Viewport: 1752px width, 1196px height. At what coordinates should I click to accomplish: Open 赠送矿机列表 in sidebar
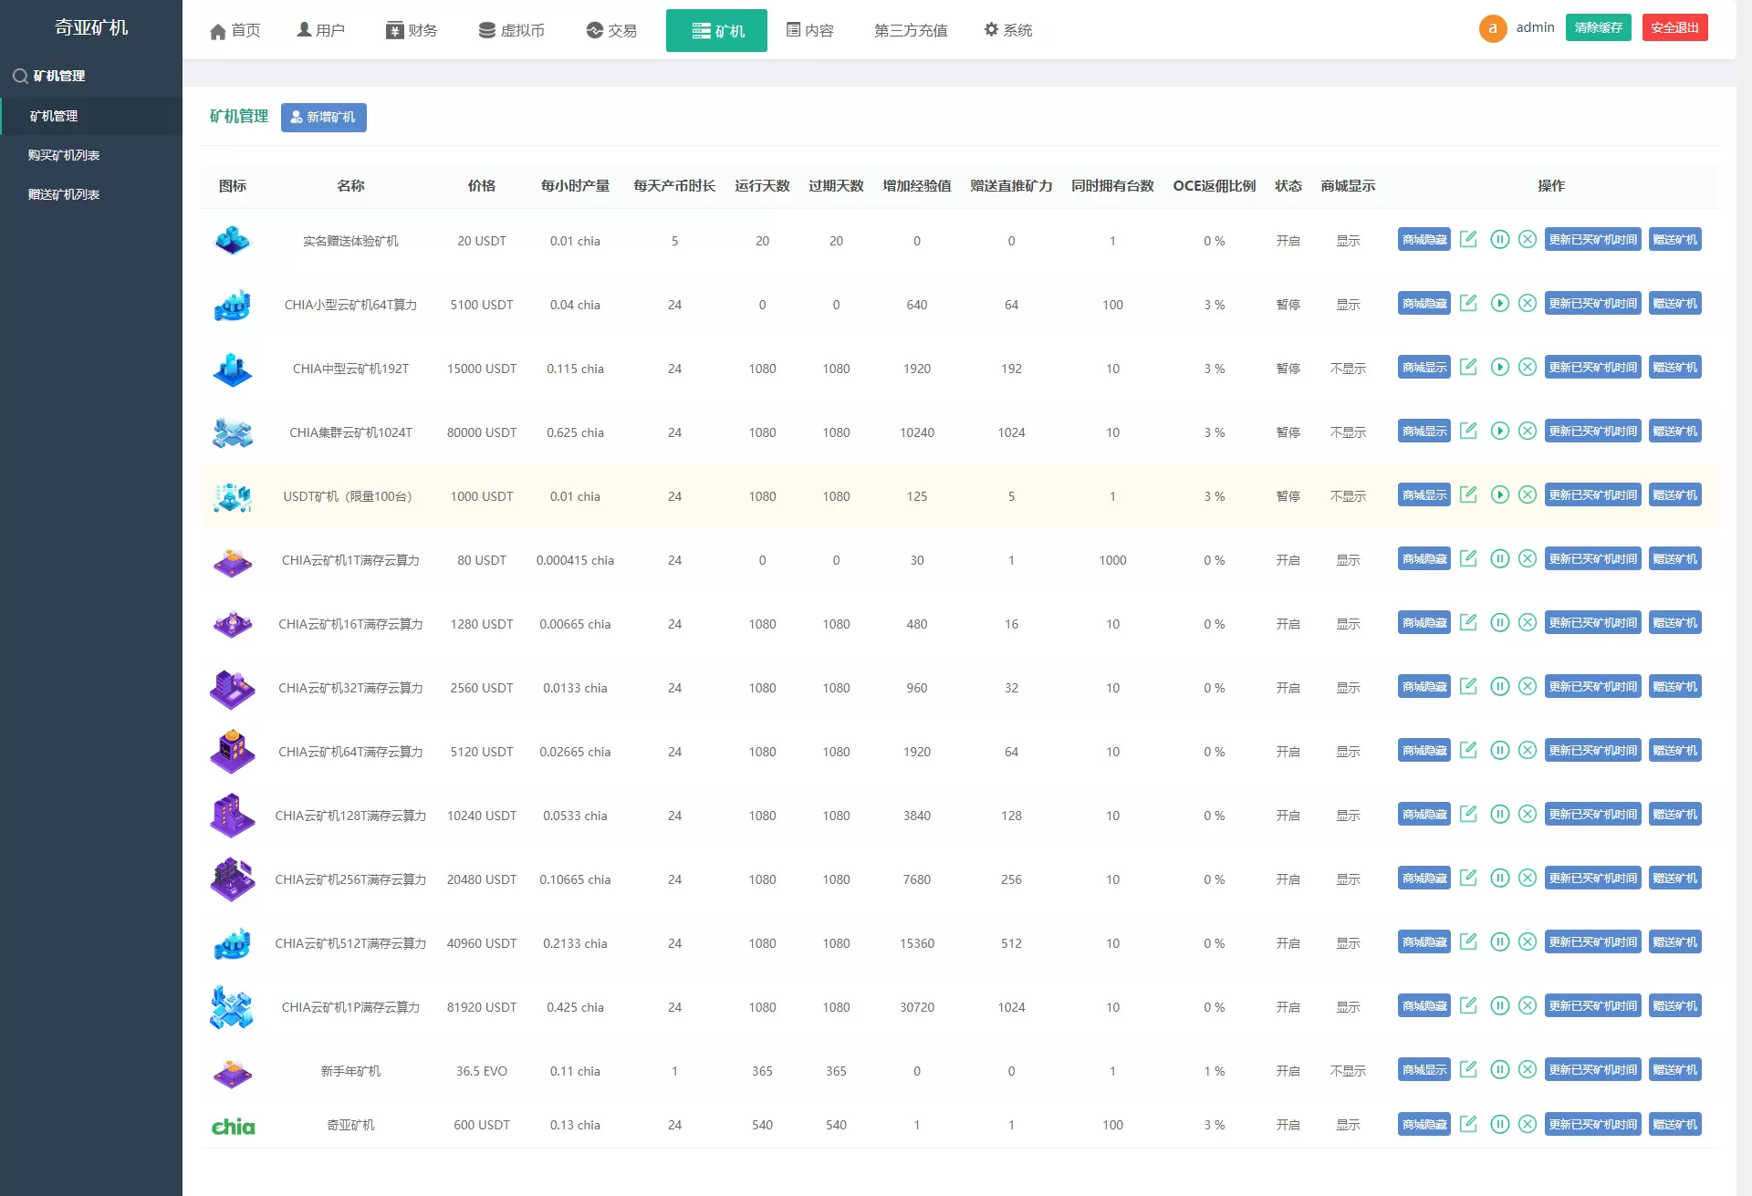(x=64, y=194)
